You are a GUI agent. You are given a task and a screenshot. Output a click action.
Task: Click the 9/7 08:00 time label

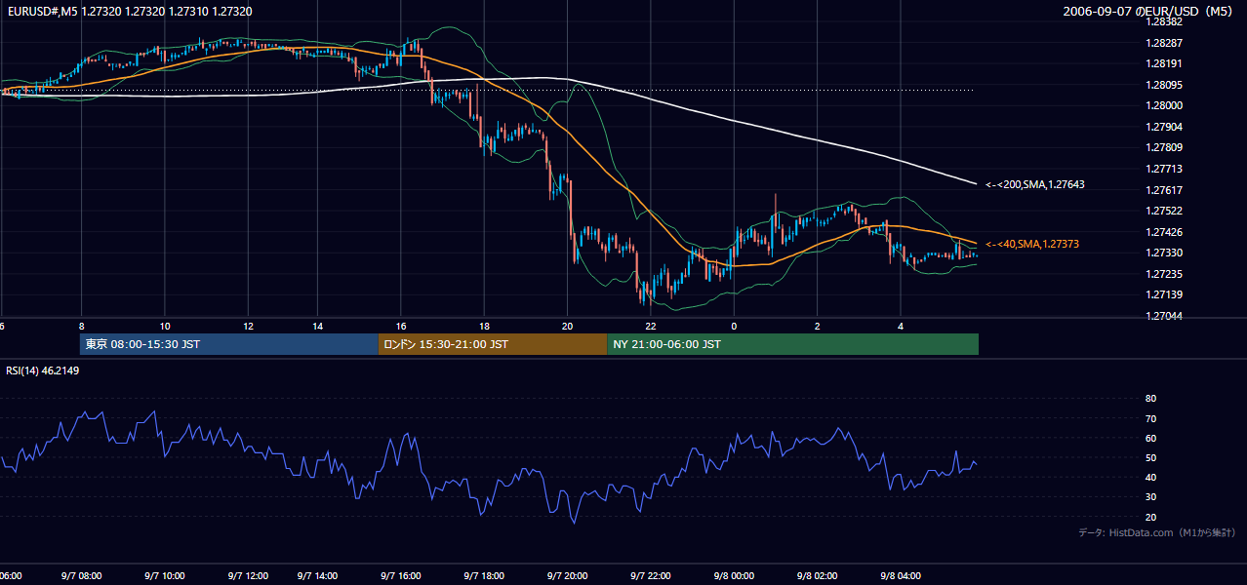pos(82,576)
